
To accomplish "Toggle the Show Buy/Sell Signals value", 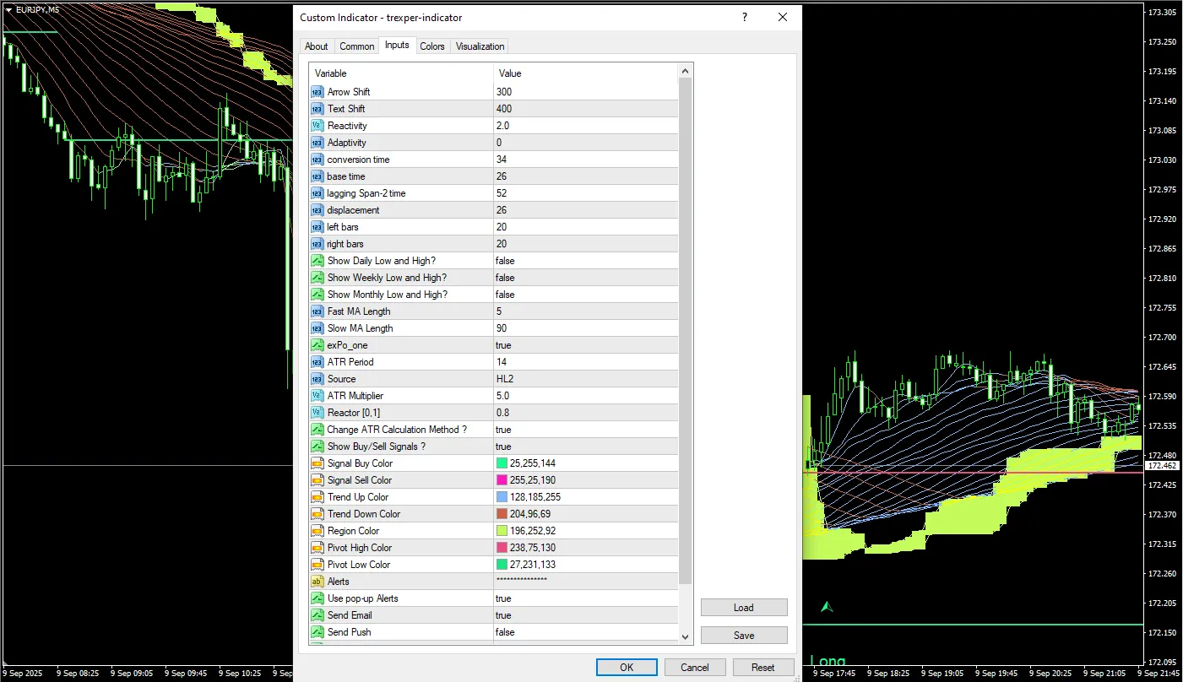I will (503, 447).
